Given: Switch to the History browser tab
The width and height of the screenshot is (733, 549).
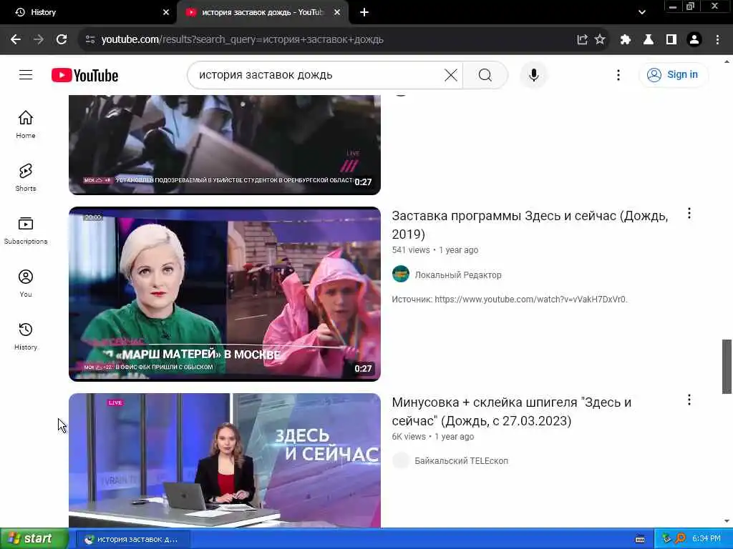Looking at the screenshot, I should coord(88,13).
